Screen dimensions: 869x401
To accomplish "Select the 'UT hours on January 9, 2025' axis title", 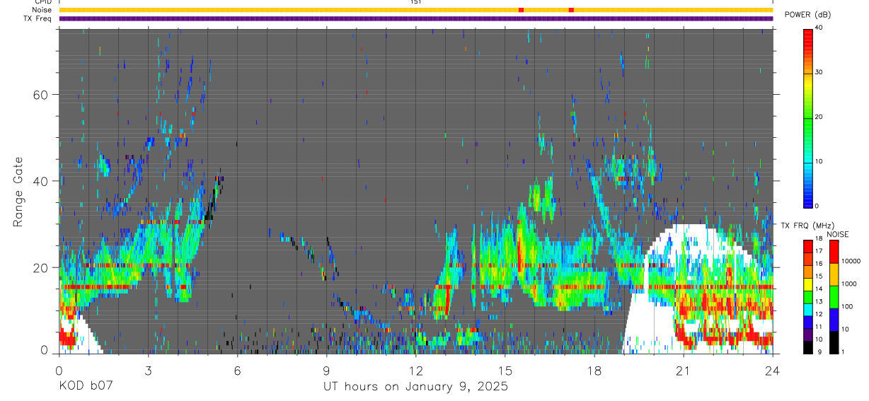I will coord(415,387).
